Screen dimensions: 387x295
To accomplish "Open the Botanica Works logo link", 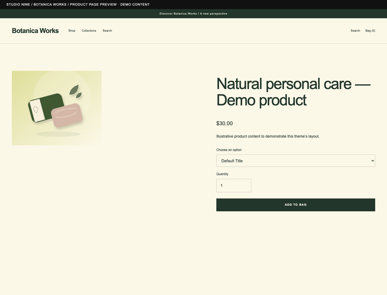I will tap(35, 31).
